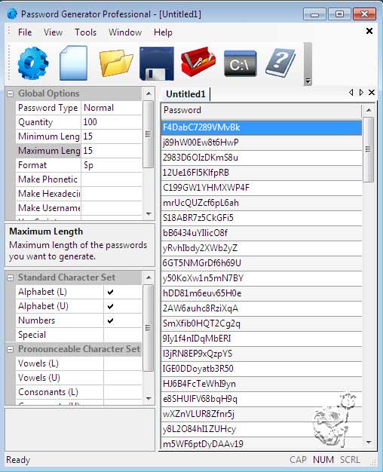Click the toolbar overflow arrow
The image size is (383, 472).
[308, 81]
